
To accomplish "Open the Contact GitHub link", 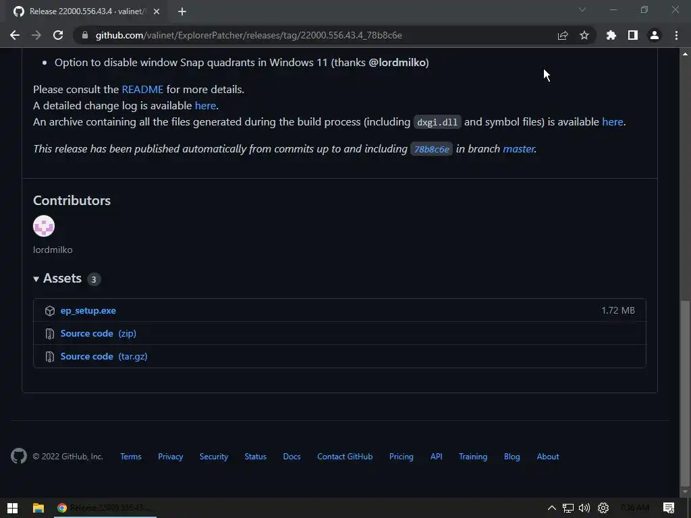I will 345,457.
